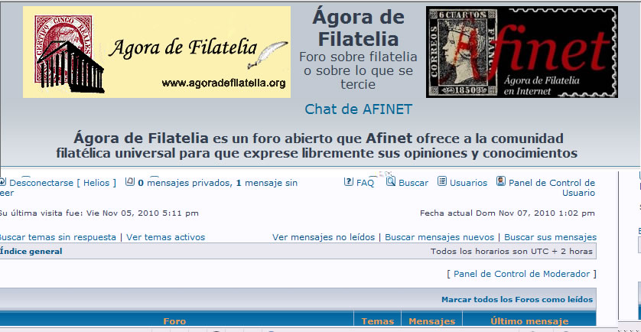Open Ver temas activos
Image resolution: width=641 pixels, height=332 pixels.
[x=165, y=237]
